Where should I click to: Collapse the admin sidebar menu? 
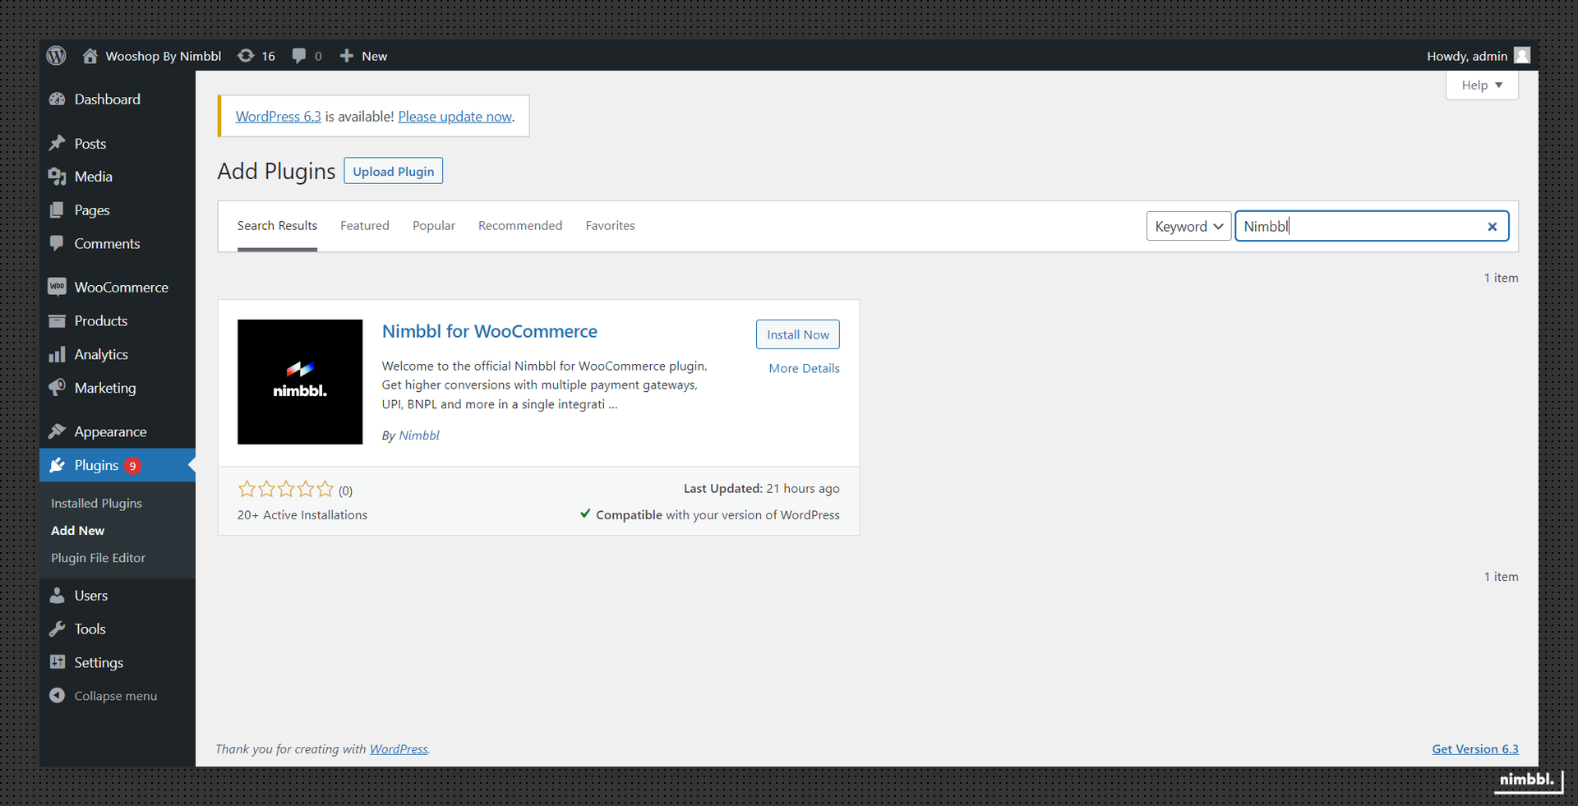click(58, 695)
